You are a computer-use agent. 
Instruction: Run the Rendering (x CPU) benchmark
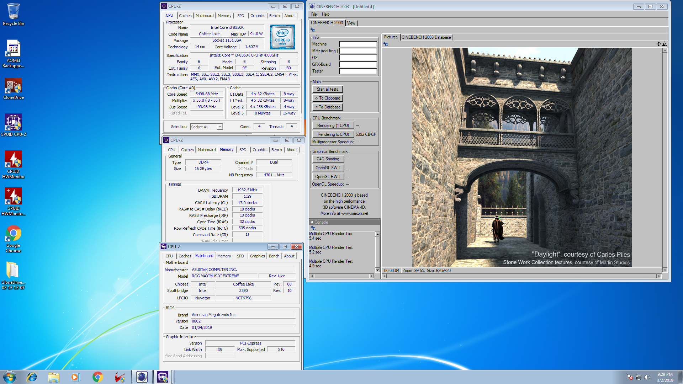333,134
